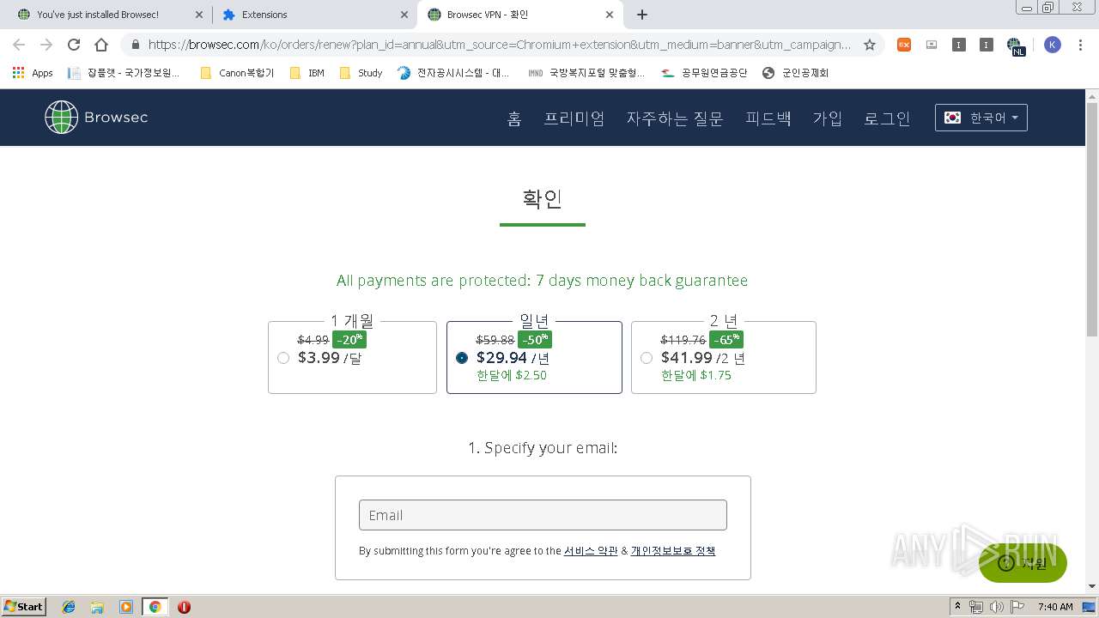The image size is (1099, 618).
Task: Open the 군인공제회 bookmark
Action: click(x=796, y=73)
